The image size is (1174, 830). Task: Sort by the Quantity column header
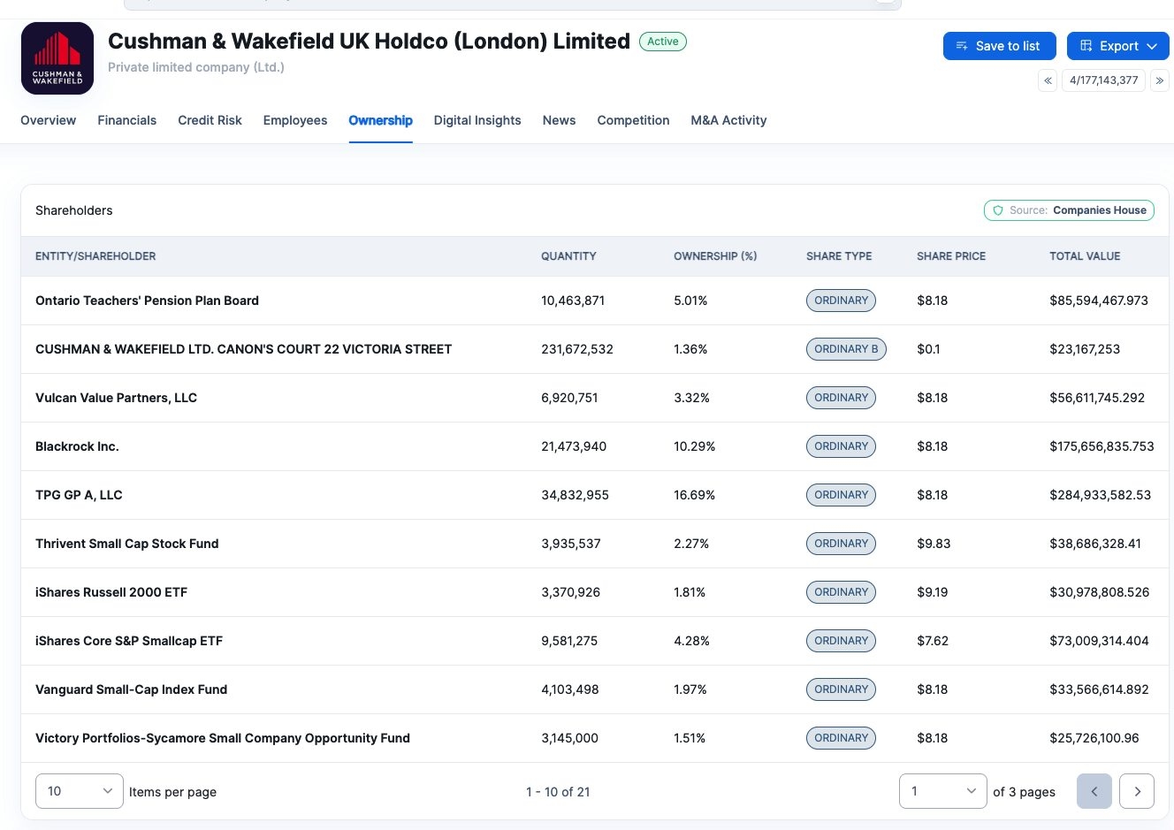click(568, 256)
